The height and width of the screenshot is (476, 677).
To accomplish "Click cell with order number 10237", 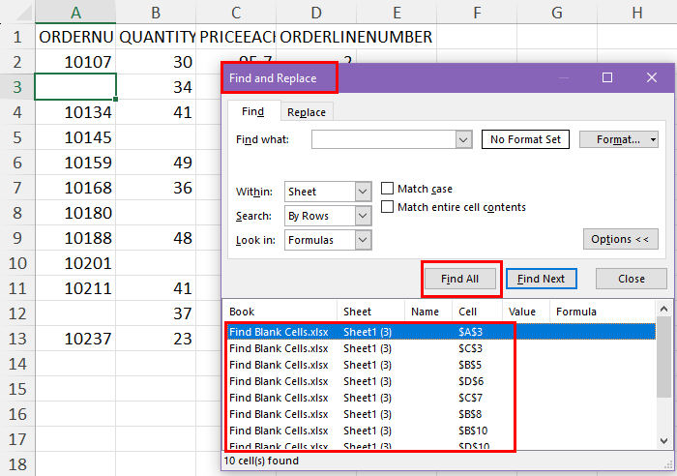I will tap(75, 339).
